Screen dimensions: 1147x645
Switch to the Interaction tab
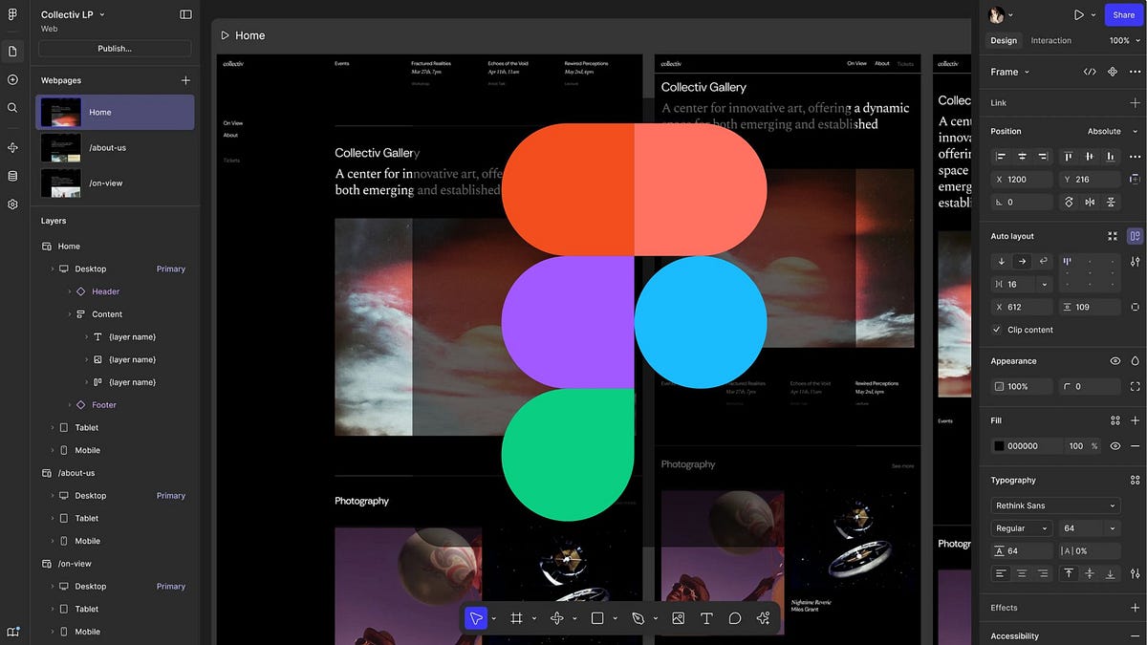pos(1051,40)
